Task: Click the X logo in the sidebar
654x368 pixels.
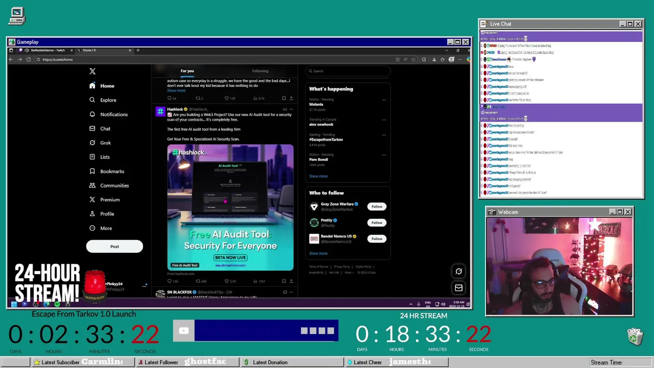Action: click(x=92, y=72)
